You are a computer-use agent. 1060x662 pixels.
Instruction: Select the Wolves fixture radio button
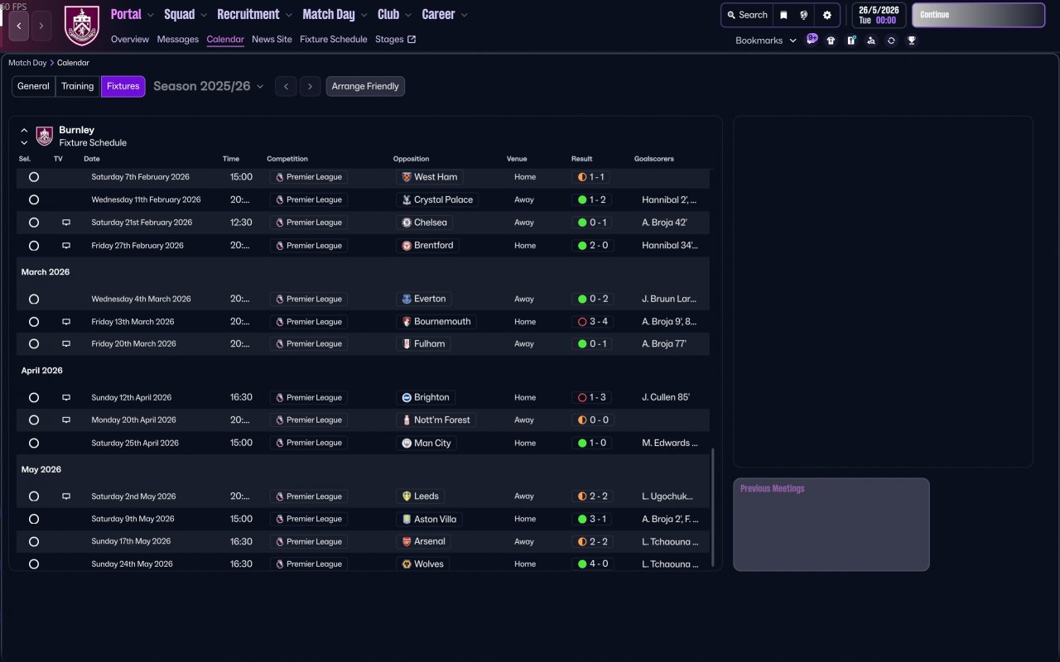[34, 564]
